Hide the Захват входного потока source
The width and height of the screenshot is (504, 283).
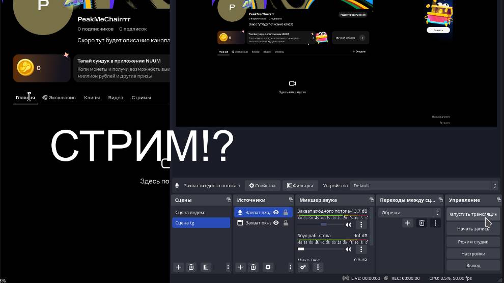pyautogui.click(x=276, y=212)
